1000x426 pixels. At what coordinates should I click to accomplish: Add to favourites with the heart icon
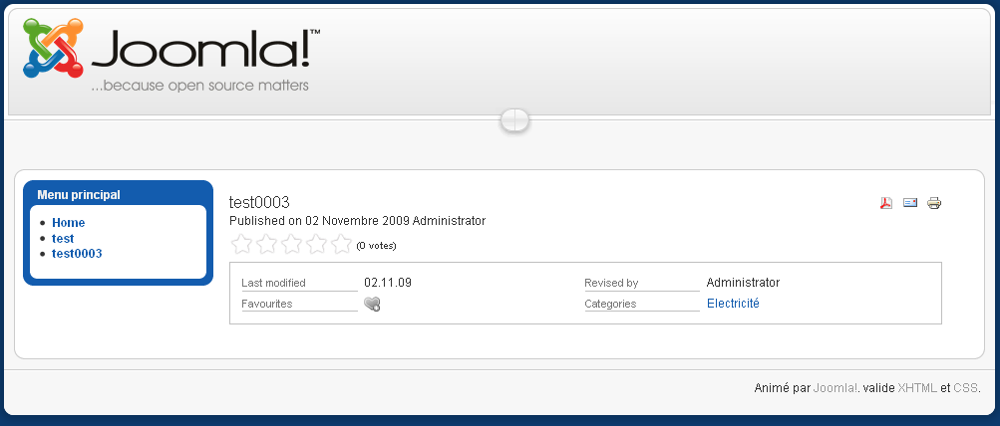372,305
